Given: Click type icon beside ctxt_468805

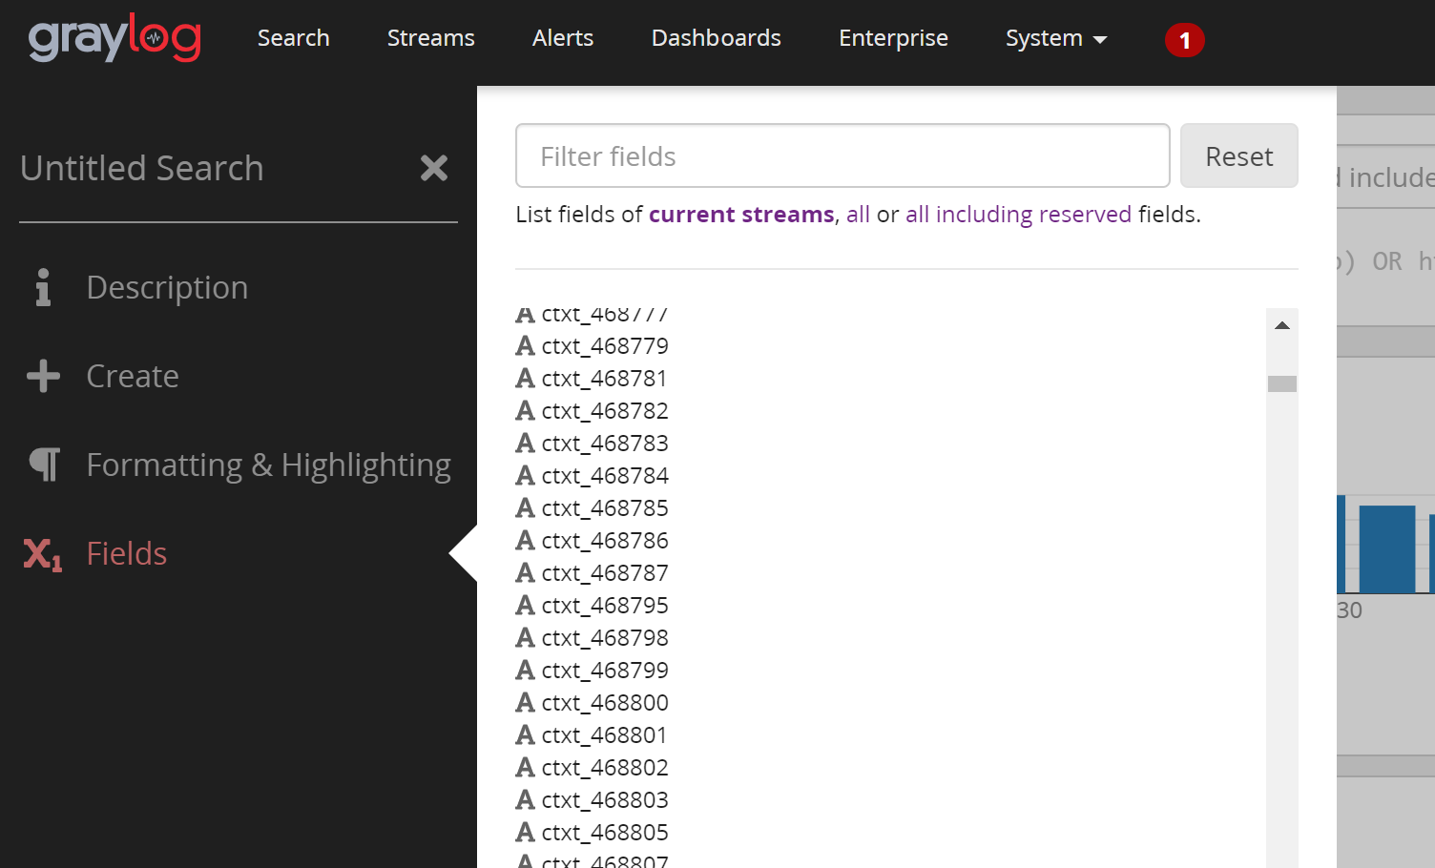Looking at the screenshot, I should click(x=525, y=833).
